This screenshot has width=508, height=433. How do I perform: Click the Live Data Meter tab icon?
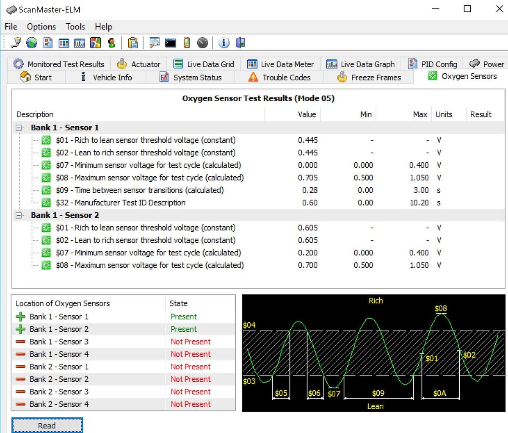[x=252, y=64]
